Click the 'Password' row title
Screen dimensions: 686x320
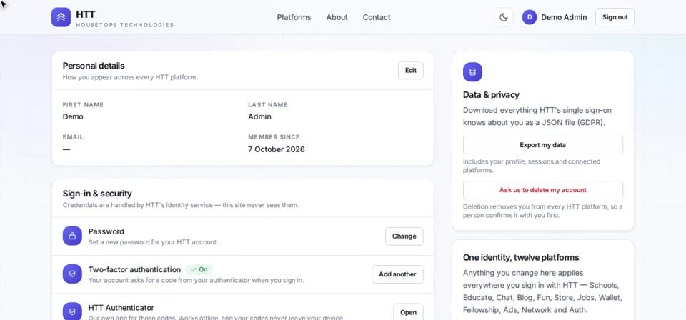[106, 231]
